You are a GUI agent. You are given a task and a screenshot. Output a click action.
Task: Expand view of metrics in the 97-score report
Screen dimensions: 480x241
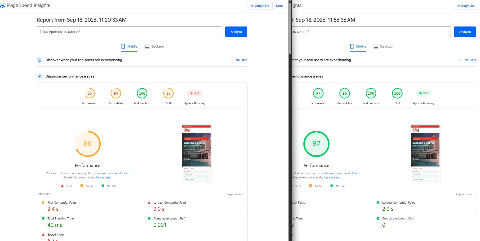coord(464,194)
